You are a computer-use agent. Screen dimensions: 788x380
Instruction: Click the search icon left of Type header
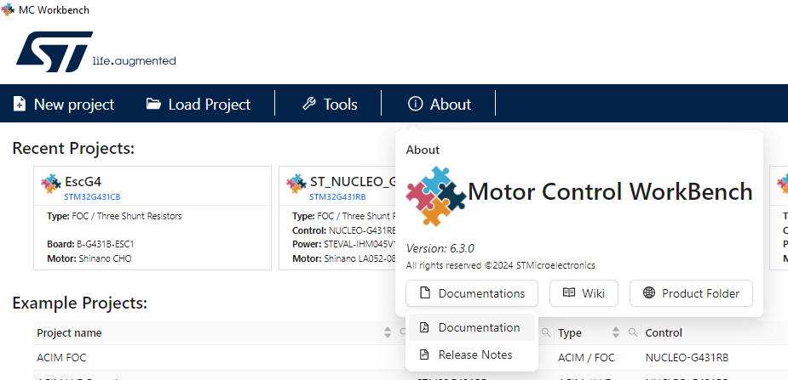546,332
